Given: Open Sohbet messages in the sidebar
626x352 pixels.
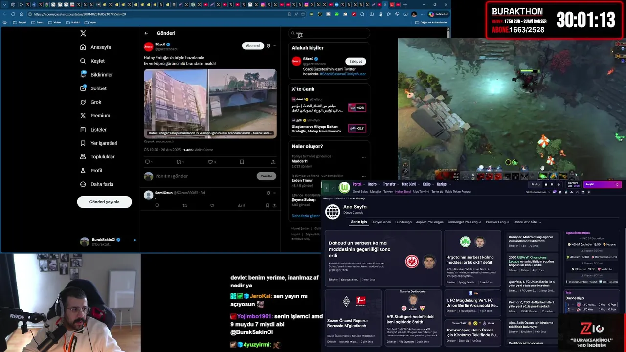Looking at the screenshot, I should pos(93,88).
